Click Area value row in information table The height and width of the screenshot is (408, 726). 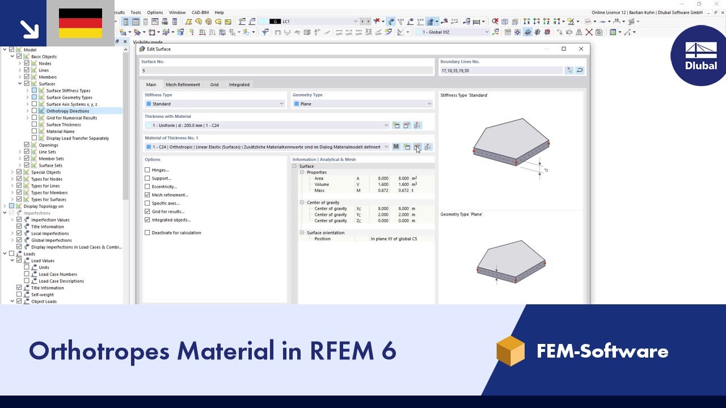click(366, 178)
